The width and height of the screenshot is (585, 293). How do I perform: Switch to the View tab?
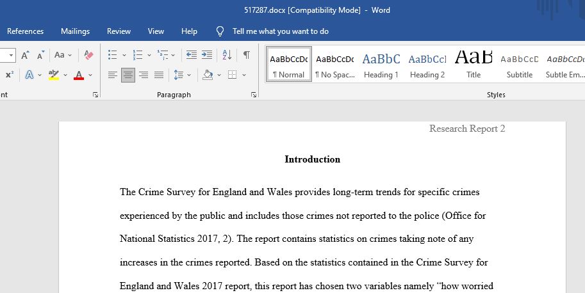[156, 31]
